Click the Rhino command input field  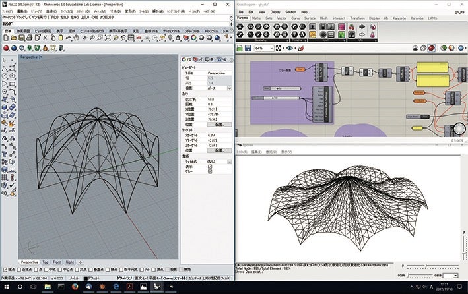point(116,24)
